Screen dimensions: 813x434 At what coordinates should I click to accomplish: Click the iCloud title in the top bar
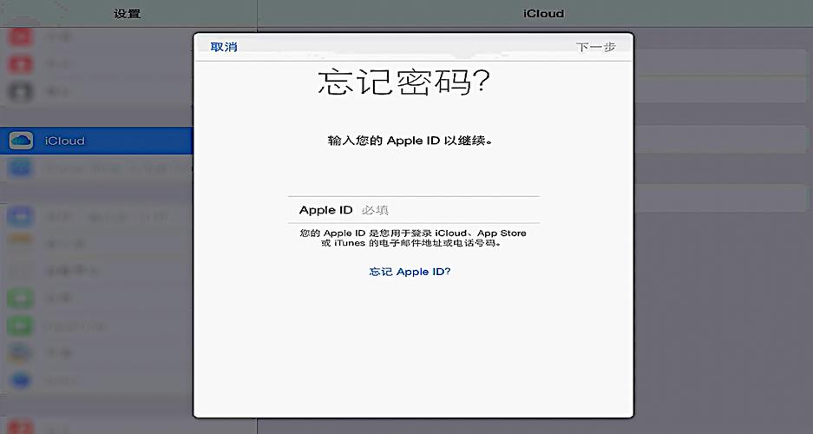point(543,13)
